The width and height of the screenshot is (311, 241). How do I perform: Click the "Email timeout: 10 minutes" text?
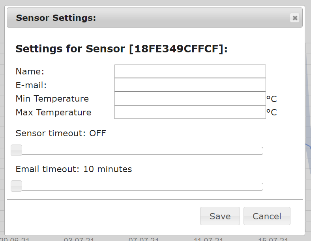point(74,169)
